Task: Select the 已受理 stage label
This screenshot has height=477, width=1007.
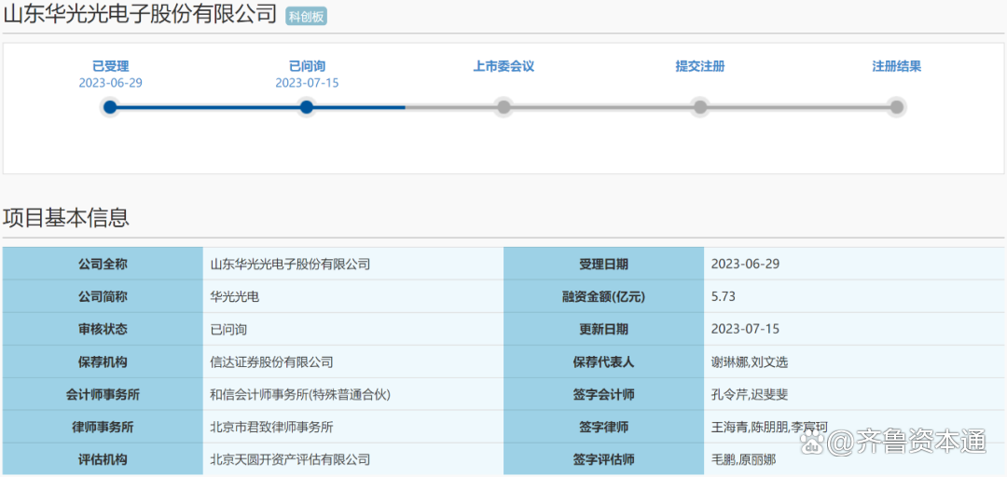Action: (110, 66)
